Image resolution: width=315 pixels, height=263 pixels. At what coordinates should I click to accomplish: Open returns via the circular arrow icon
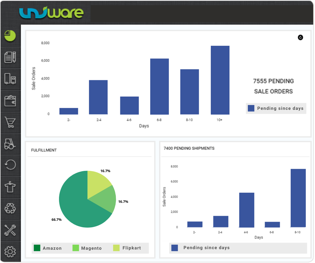pos(10,165)
